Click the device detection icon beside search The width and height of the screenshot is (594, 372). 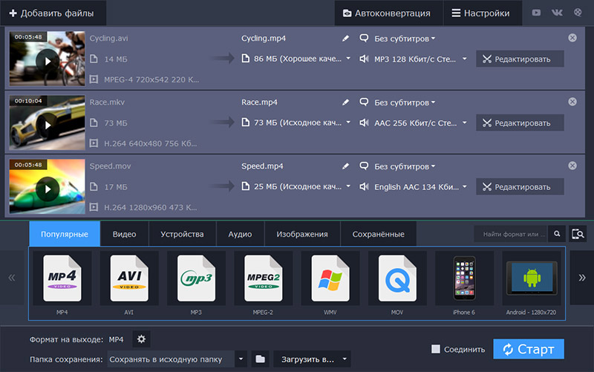pyautogui.click(x=578, y=235)
